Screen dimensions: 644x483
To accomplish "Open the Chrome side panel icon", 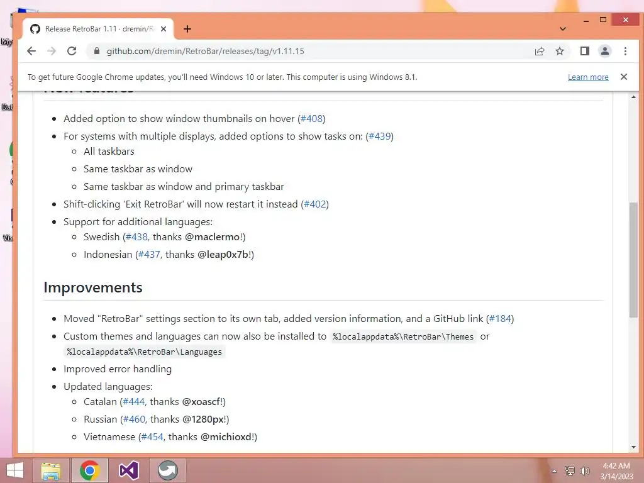I will tap(584, 51).
